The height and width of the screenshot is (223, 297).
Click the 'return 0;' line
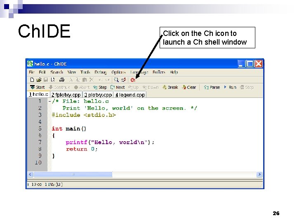point(82,149)
